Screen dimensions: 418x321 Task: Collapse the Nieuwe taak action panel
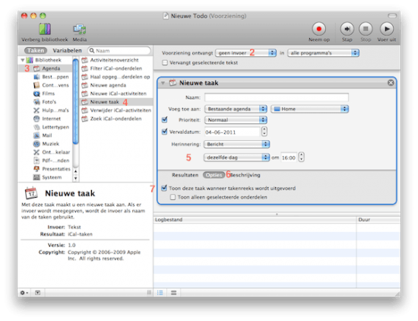click(163, 83)
